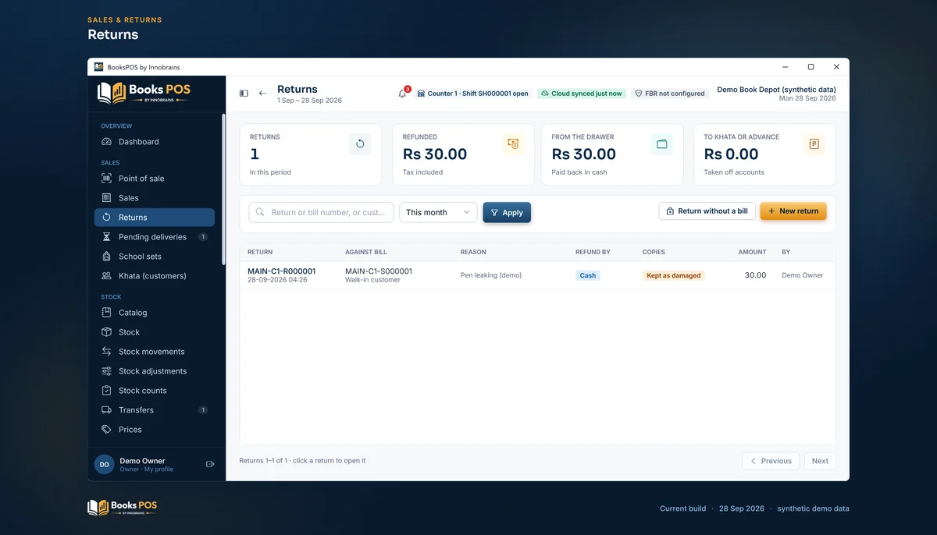
Task: Open Stock movements page
Action: 154,352
